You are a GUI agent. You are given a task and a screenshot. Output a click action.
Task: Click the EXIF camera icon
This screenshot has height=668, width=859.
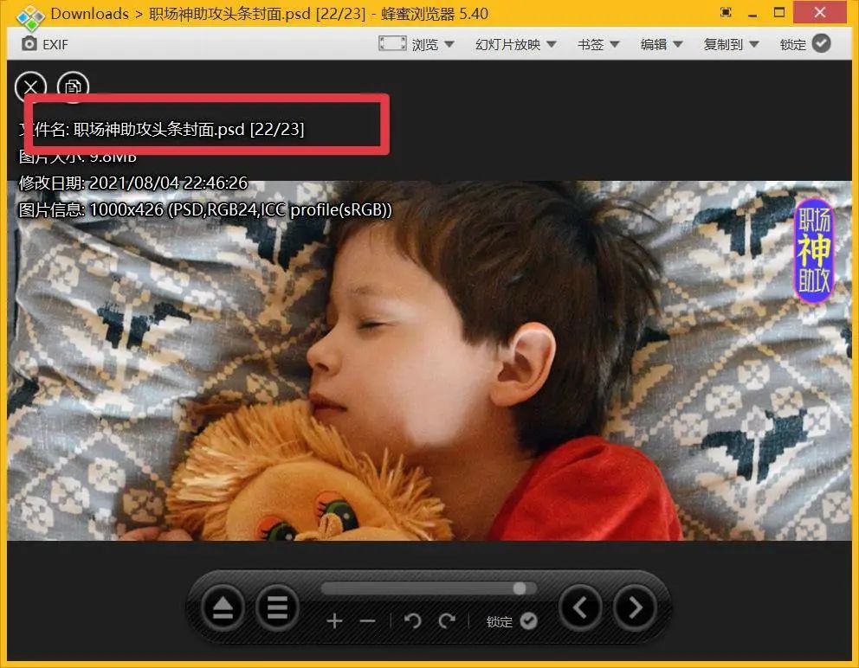click(29, 44)
